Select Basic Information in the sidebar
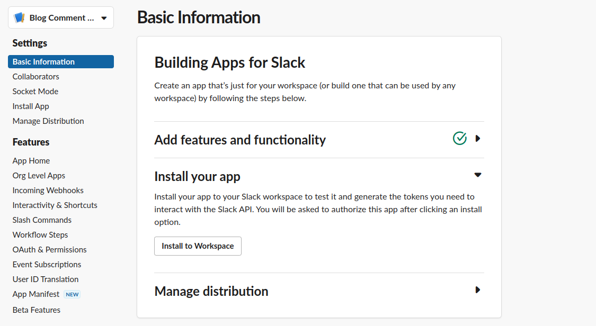The height and width of the screenshot is (326, 596). click(61, 62)
